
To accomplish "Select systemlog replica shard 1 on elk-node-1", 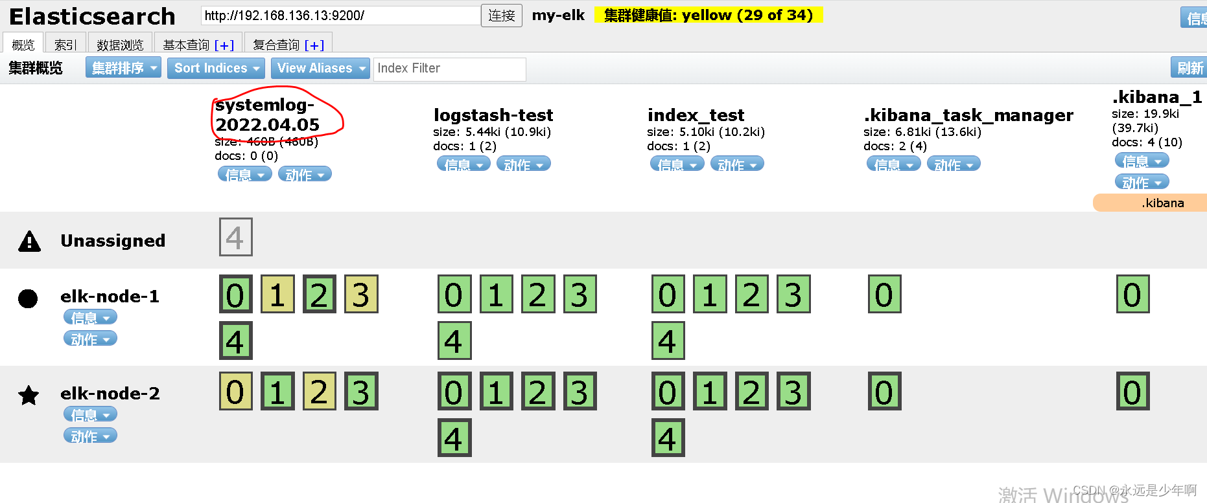I will coord(277,294).
